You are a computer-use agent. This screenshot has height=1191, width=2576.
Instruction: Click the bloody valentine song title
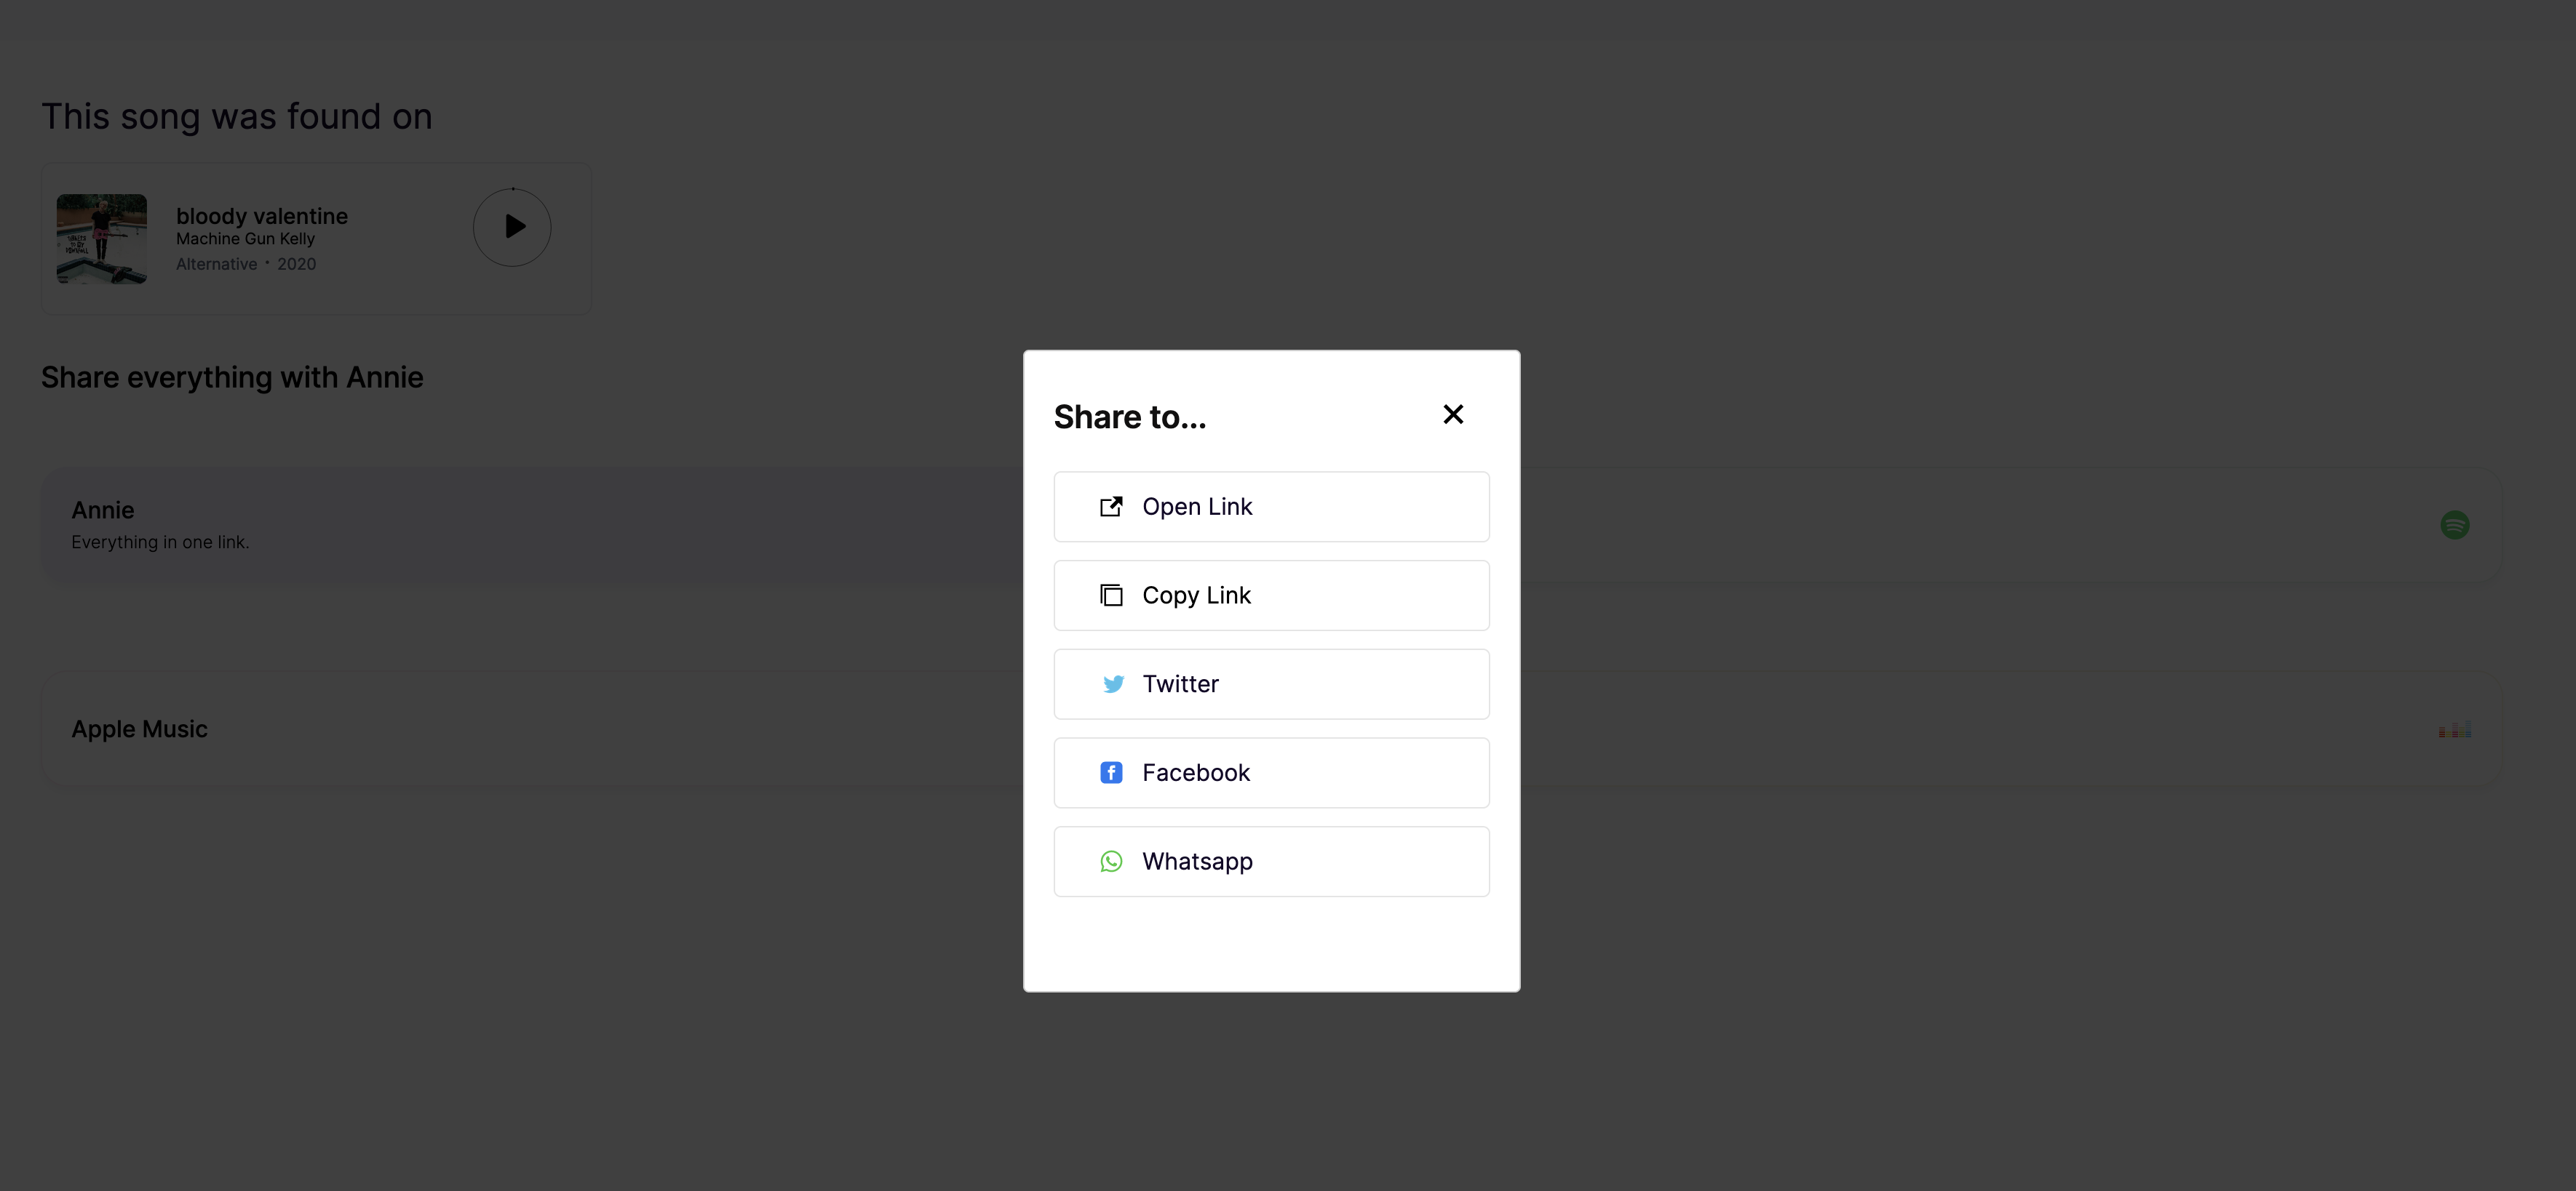262,216
